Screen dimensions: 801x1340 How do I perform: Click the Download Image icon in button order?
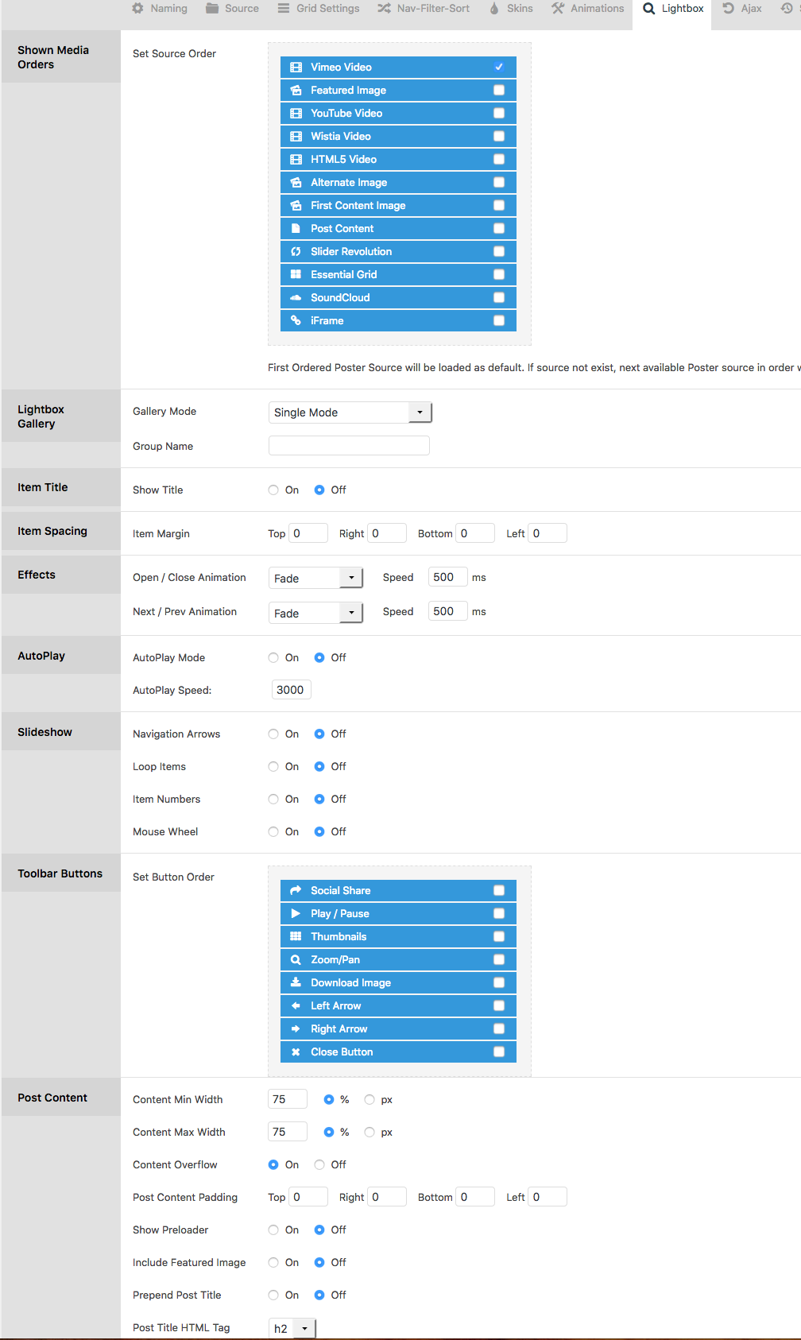(296, 983)
